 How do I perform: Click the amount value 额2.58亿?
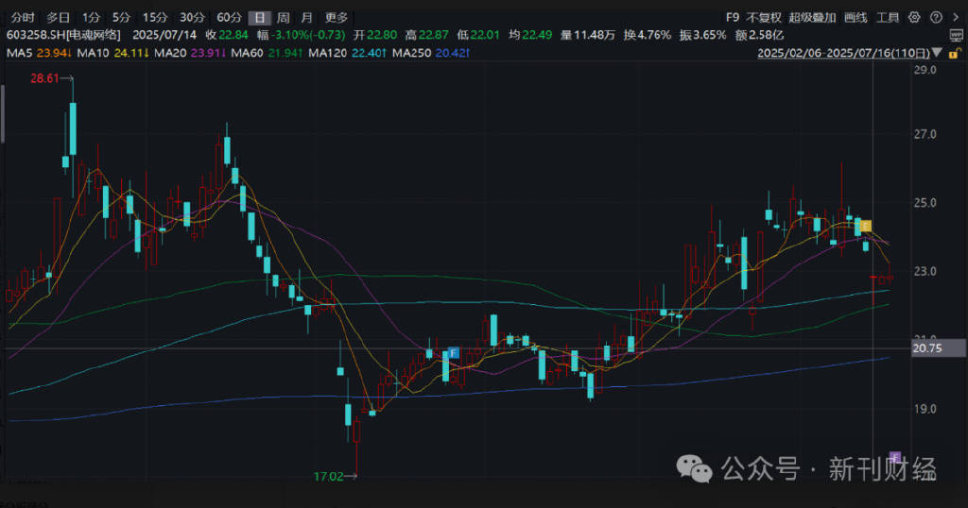759,35
